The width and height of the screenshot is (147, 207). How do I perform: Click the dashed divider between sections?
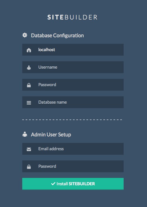pos(72,120)
